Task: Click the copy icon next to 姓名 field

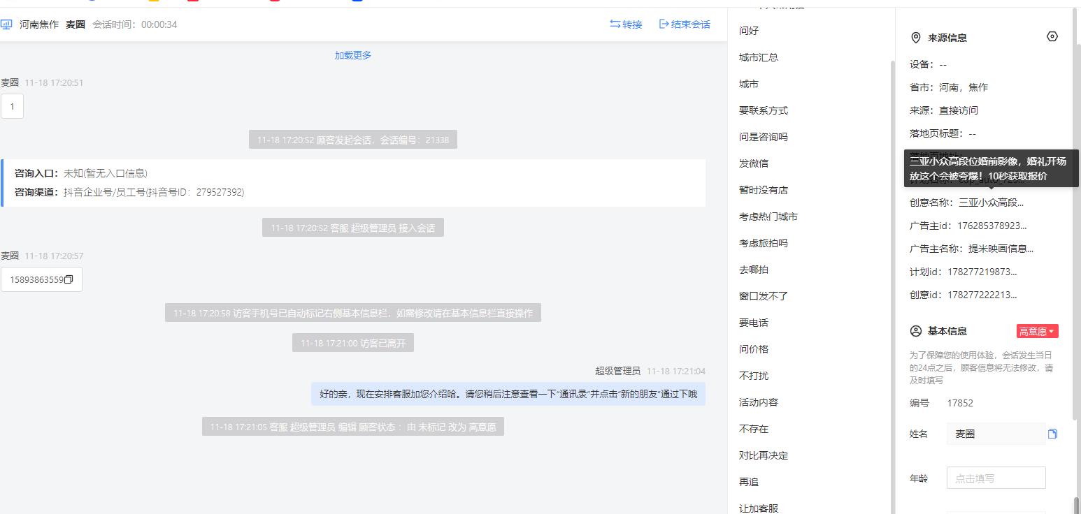Action: point(1052,434)
